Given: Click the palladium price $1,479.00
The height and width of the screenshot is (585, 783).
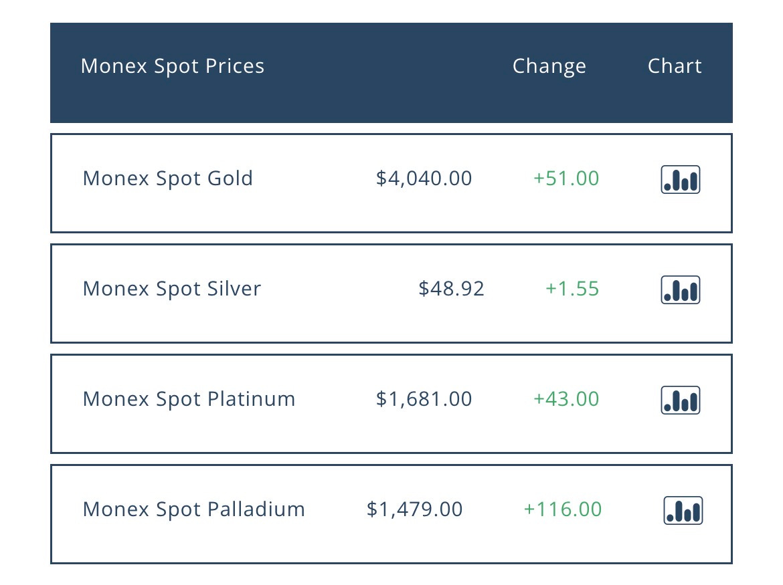Looking at the screenshot, I should (x=414, y=509).
